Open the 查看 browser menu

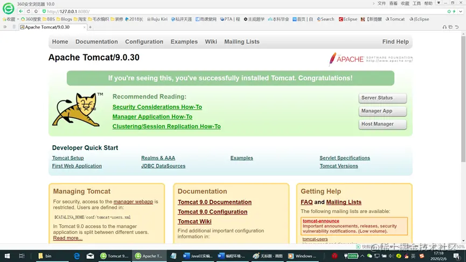point(393,4)
